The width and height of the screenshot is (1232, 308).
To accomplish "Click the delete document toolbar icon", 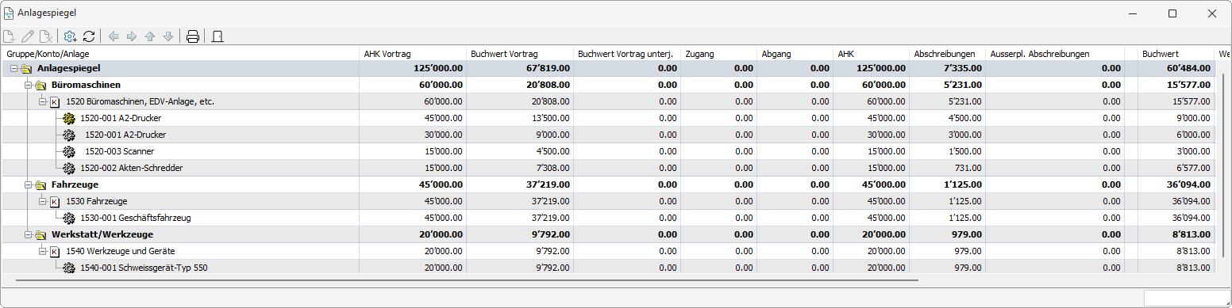I will pos(47,36).
